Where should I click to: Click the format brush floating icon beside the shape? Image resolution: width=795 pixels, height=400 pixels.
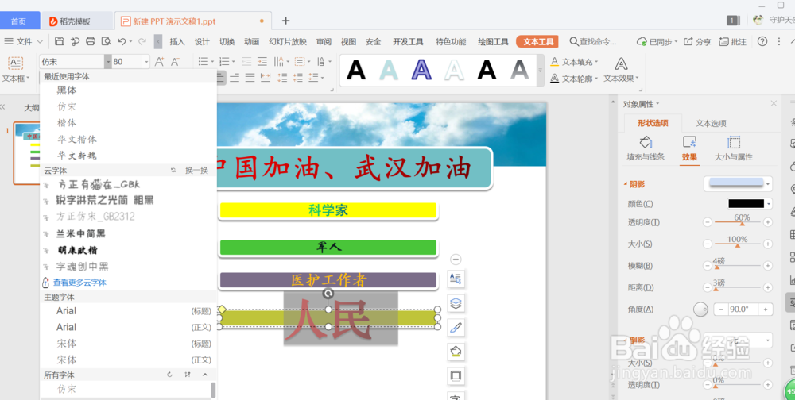(456, 328)
